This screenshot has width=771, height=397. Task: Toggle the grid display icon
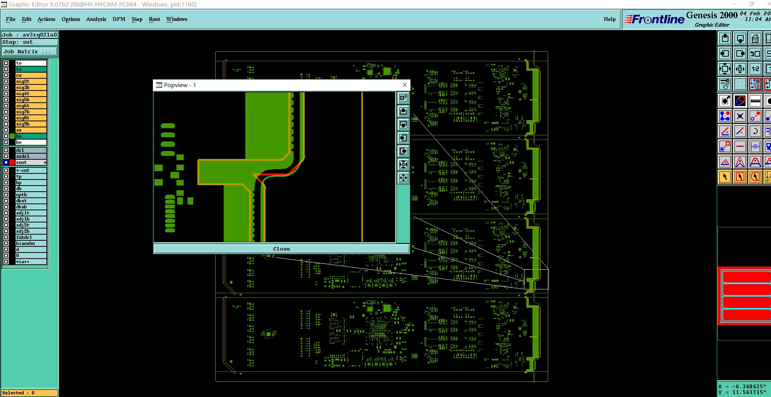740,84
